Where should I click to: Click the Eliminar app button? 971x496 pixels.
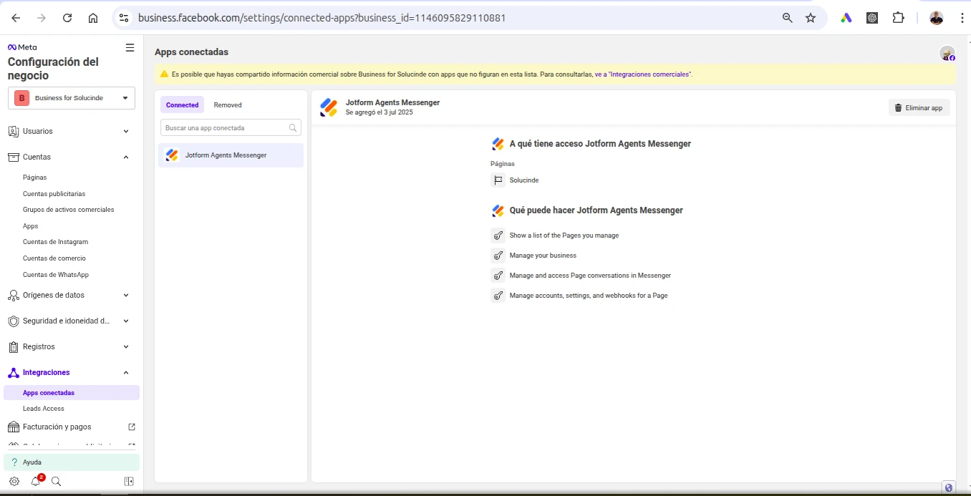click(919, 107)
